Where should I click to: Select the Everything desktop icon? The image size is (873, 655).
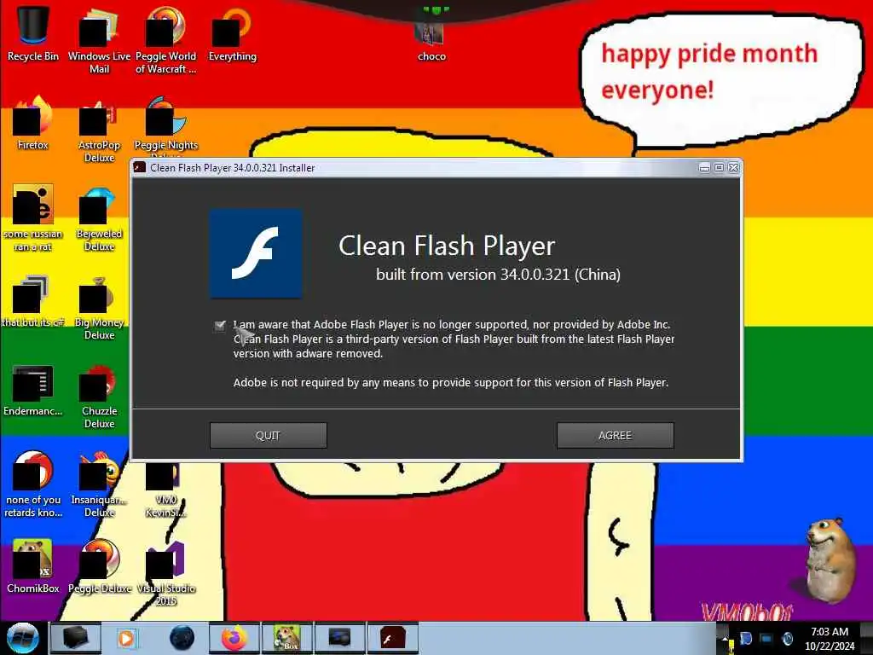click(x=232, y=33)
